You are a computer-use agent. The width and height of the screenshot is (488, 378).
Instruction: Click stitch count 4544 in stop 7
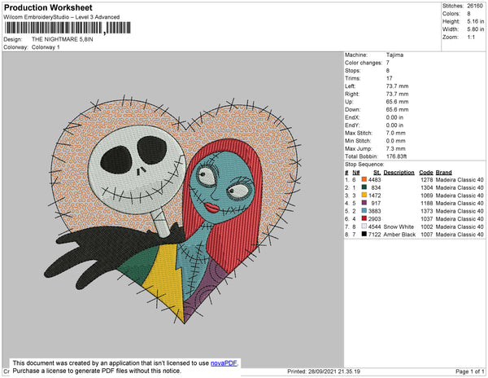pos(374,226)
